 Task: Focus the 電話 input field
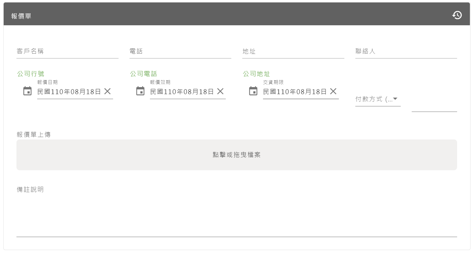180,52
